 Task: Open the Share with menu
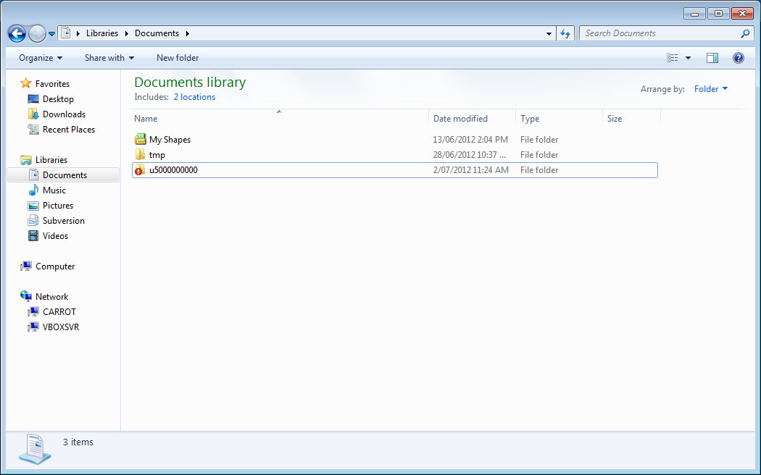tap(109, 57)
